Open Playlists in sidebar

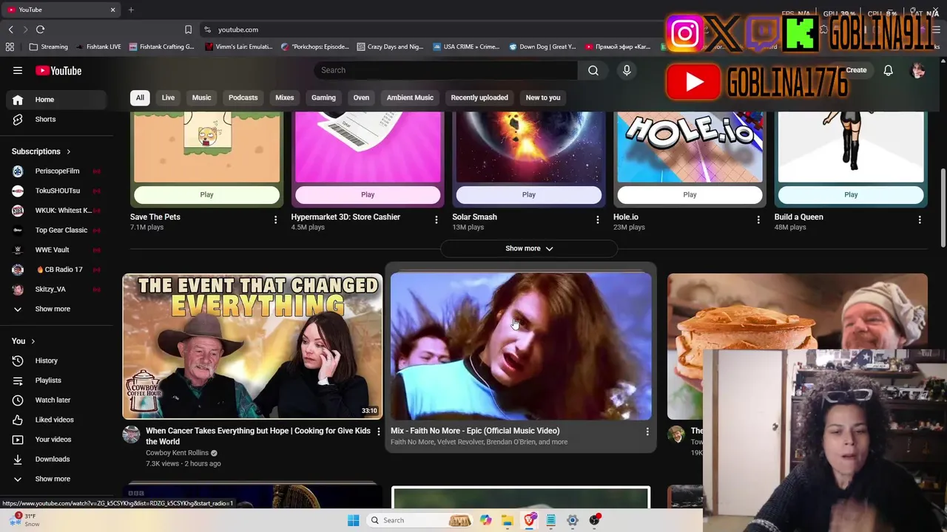coord(56,381)
